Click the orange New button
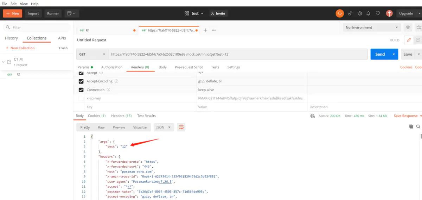 pos(13,13)
